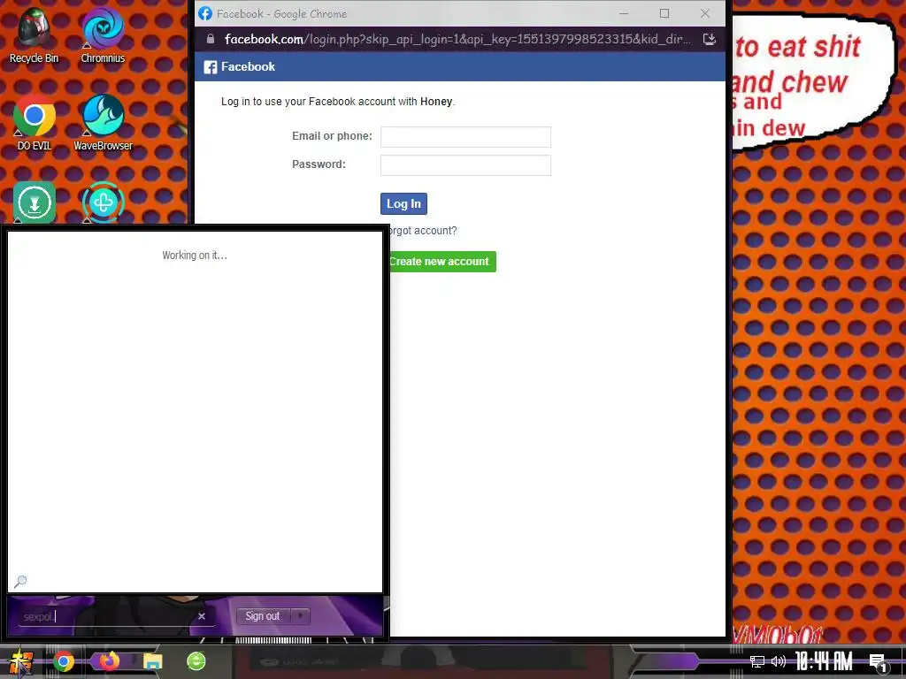Click the 'Working on it...' text
The width and height of the screenshot is (906, 679).
[x=195, y=256]
